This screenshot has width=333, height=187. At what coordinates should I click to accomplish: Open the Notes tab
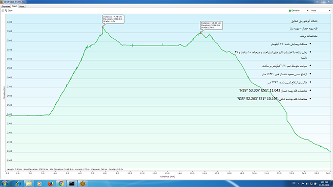(x=22, y=6)
